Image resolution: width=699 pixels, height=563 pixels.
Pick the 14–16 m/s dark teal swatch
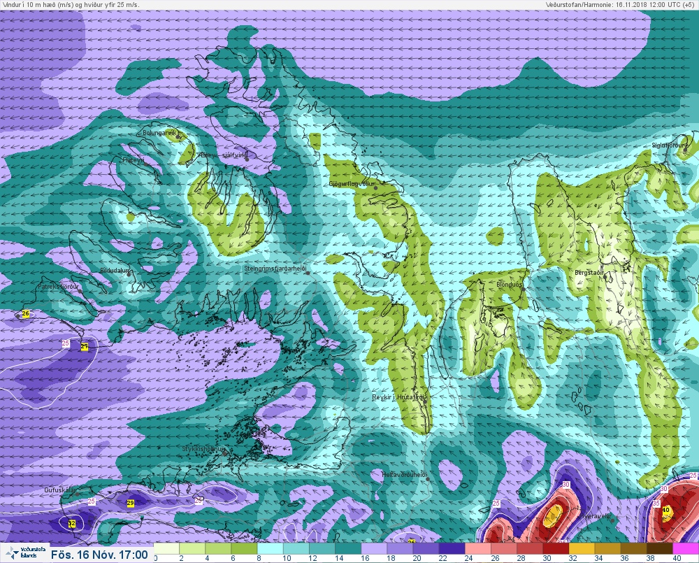pos(348,548)
